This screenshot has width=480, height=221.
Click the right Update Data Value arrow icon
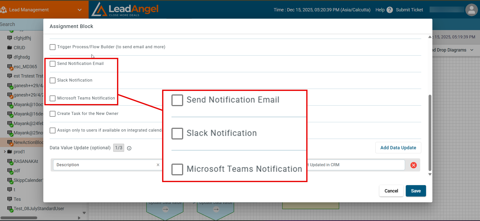(216, 209)
